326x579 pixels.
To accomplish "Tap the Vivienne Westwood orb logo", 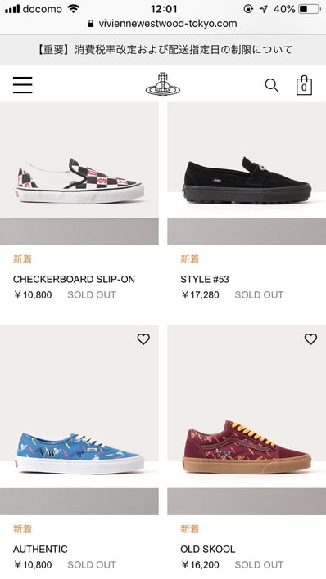I will click(163, 84).
